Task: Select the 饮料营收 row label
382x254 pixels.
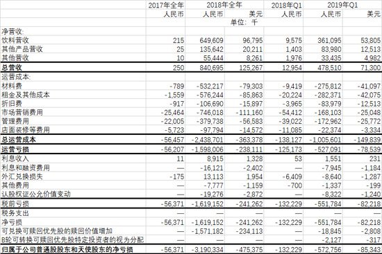Action: point(15,40)
